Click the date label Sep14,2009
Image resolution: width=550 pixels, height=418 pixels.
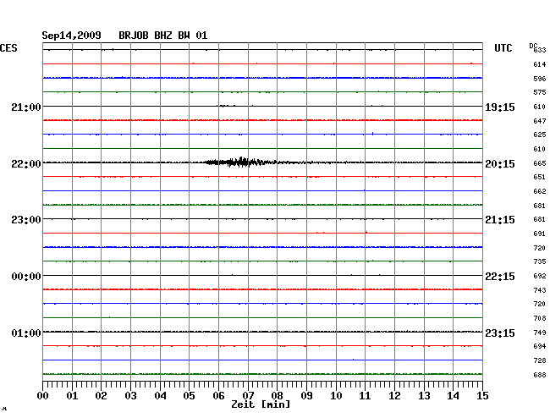coord(72,36)
